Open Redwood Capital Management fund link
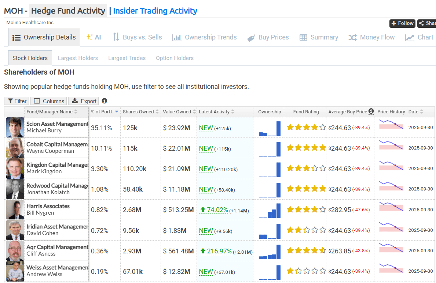436x283 pixels. coord(57,186)
